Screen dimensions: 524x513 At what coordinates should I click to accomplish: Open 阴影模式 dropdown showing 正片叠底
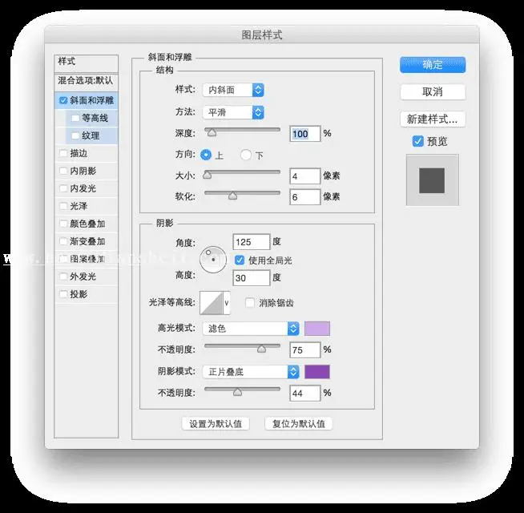point(251,372)
